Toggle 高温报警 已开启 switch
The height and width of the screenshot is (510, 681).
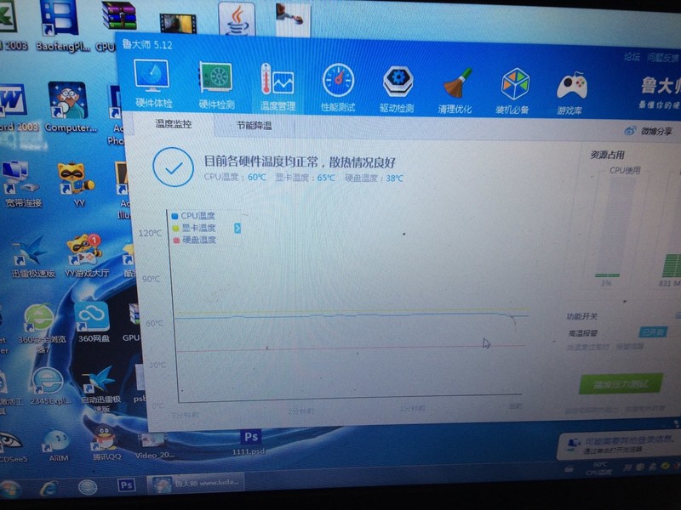tap(653, 332)
